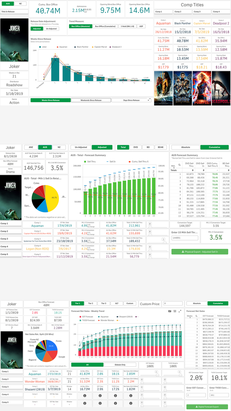Click search icon in Mth column header
Screen dimensions: 231x411
click(x=179, y=165)
